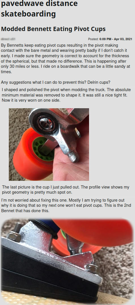Click the paragraph starting "By Bennetts keep eating"
Viewport: 135px width, 305px height.
tap(66, 59)
